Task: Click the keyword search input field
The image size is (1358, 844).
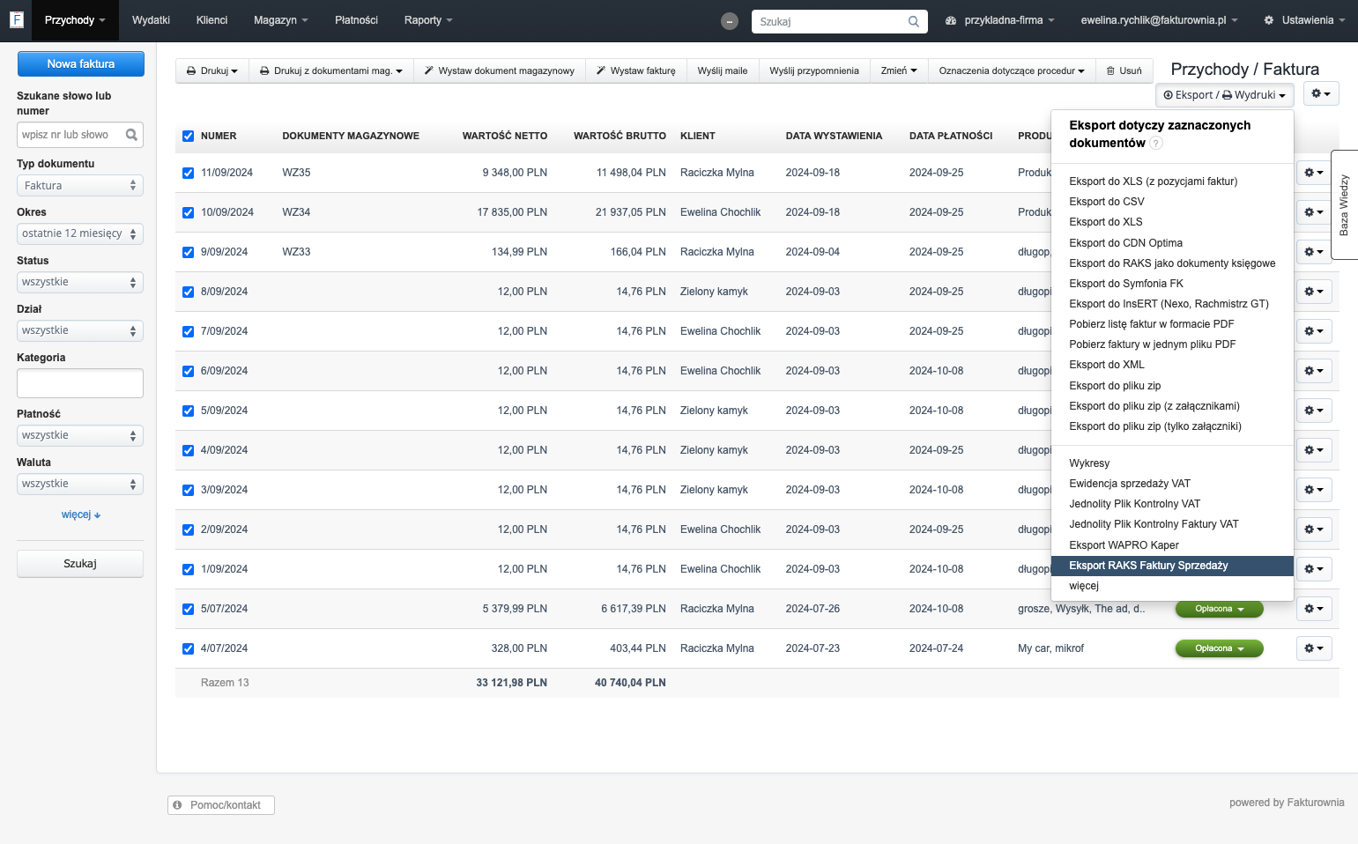Action: point(80,135)
